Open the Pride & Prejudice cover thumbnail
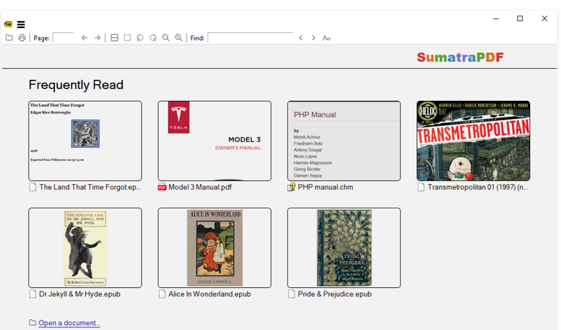Viewport: 561px width, 330px height. tap(344, 248)
